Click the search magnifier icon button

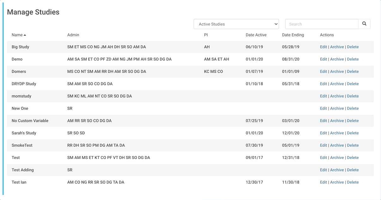(364, 24)
